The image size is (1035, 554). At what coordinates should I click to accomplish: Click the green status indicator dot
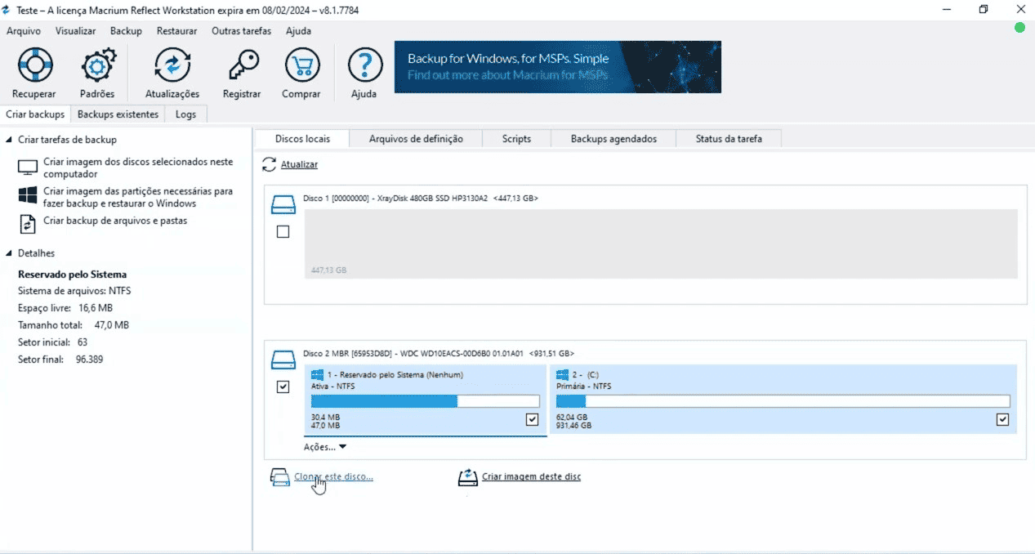click(1019, 28)
